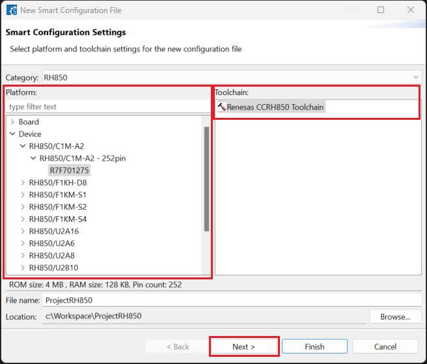Click the Browse... button
The height and width of the screenshot is (364, 427).
(x=395, y=316)
